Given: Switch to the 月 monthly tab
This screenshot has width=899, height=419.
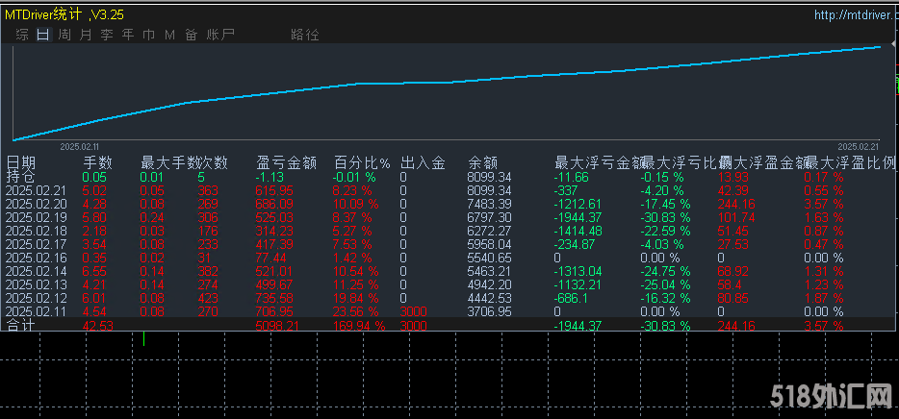Looking at the screenshot, I should click(x=85, y=35).
